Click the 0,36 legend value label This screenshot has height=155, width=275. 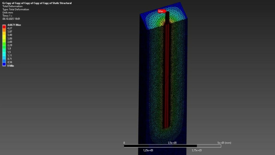[x=9, y=62]
